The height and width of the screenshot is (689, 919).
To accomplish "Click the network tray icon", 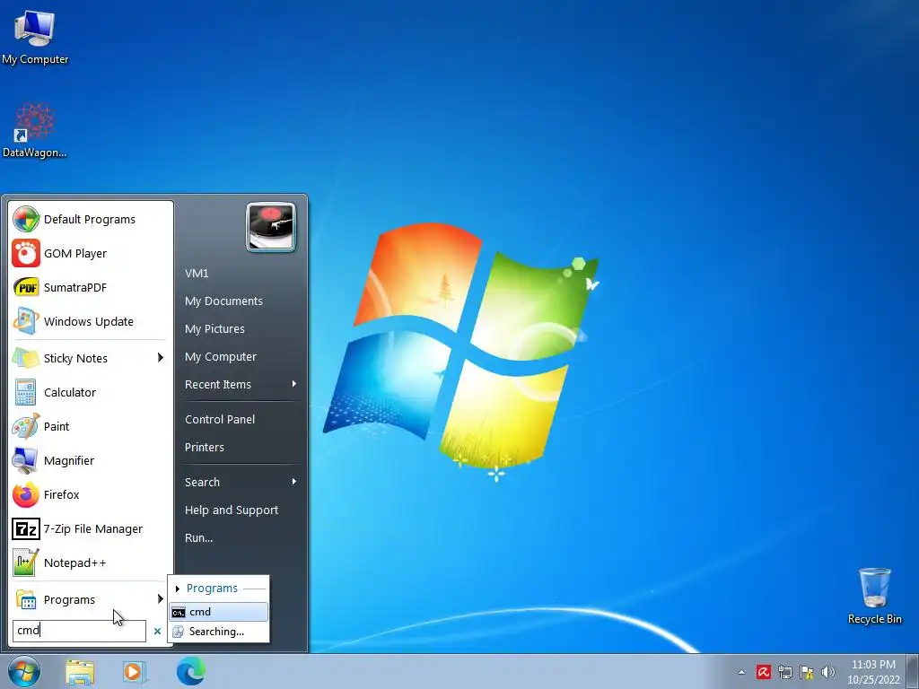I will (x=784, y=672).
